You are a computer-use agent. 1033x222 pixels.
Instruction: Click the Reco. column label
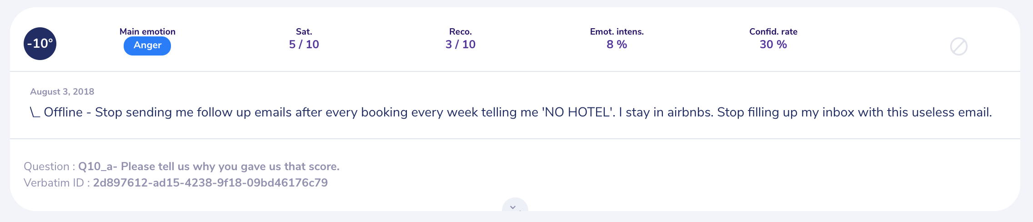point(461,31)
